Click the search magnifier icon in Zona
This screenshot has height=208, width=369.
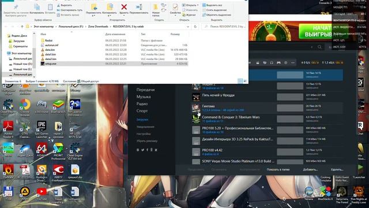click(x=319, y=47)
